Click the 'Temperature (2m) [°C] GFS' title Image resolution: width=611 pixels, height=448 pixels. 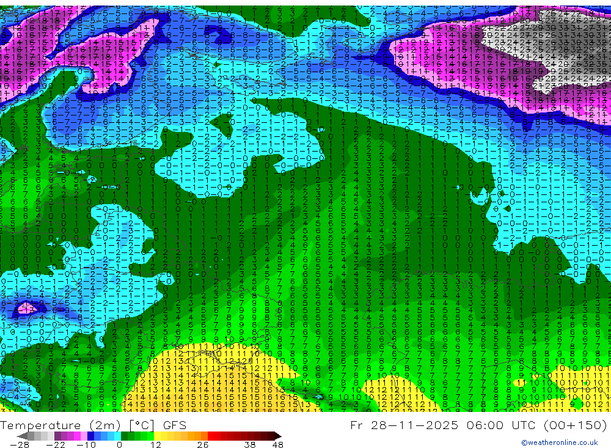(x=93, y=425)
